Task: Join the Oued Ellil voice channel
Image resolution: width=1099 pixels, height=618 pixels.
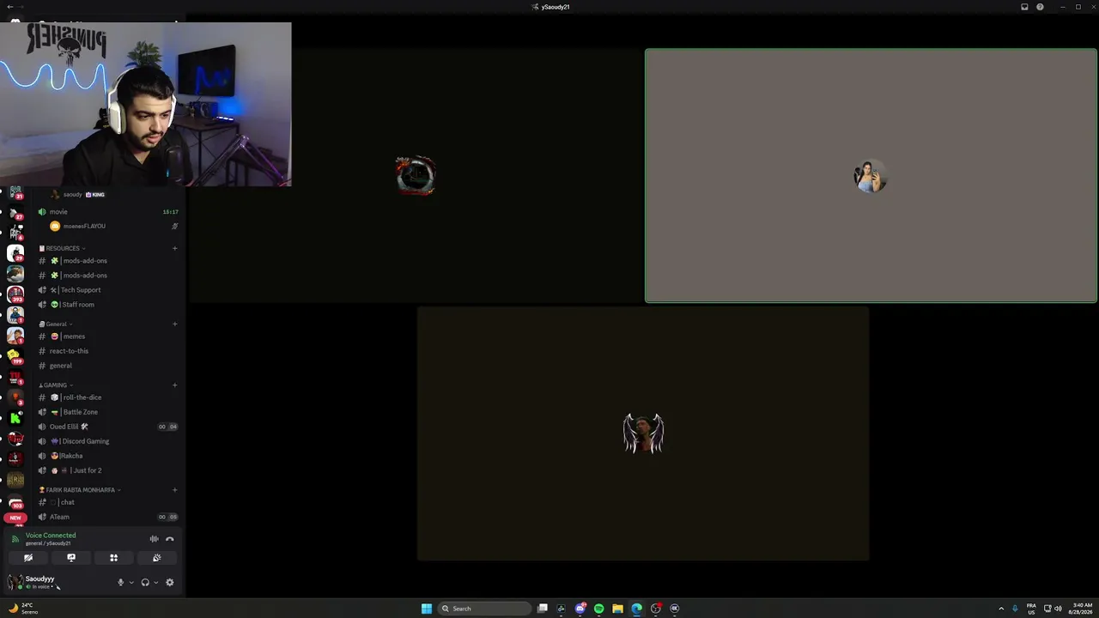Action: [x=108, y=427]
